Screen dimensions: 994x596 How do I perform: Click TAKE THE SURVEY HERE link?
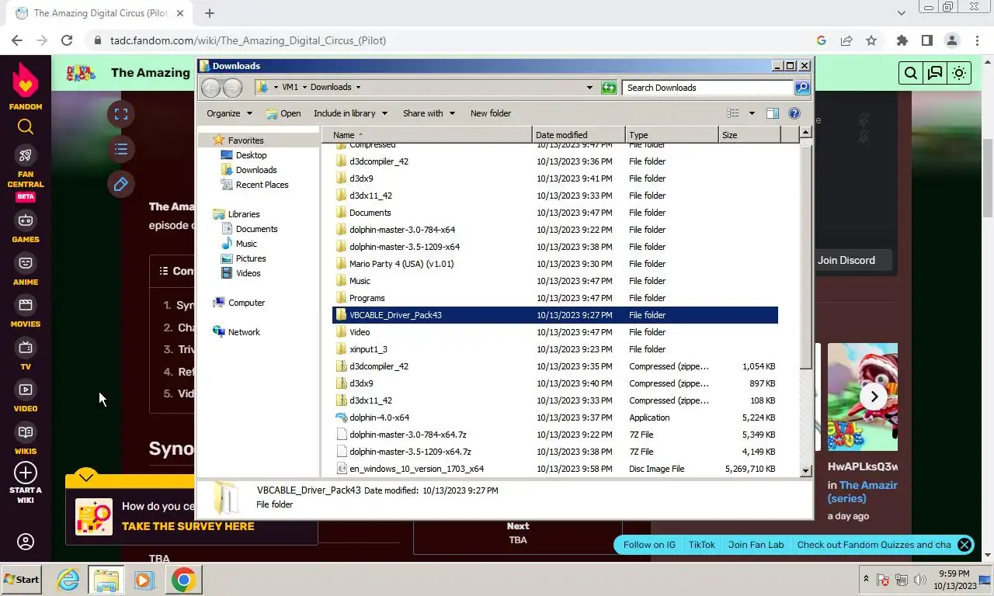click(188, 526)
